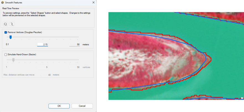
Task: Click the 2.15 tolerance value field
Action: [43, 45]
